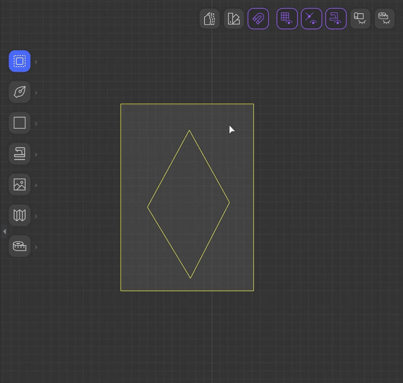403x383 pixels.
Task: Select the image insert tool
Action: tap(19, 184)
